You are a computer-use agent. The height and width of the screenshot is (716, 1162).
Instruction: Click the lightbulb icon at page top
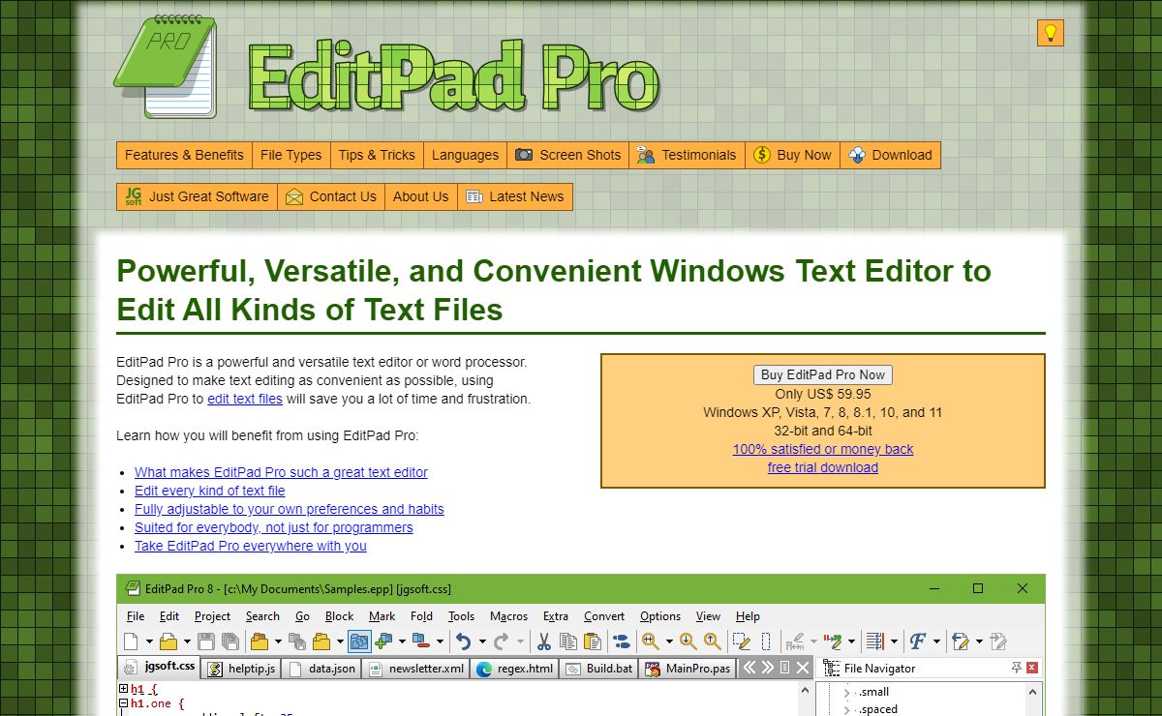(x=1051, y=33)
